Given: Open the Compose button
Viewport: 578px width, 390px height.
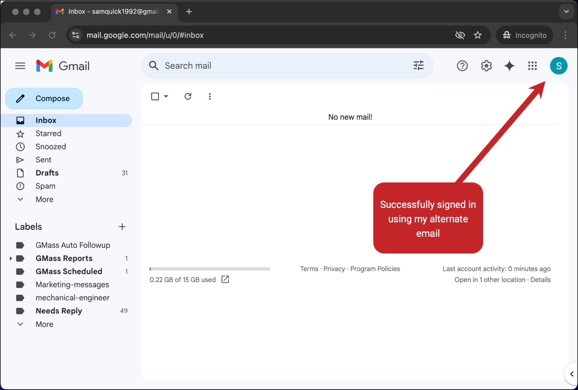Looking at the screenshot, I should coord(44,98).
